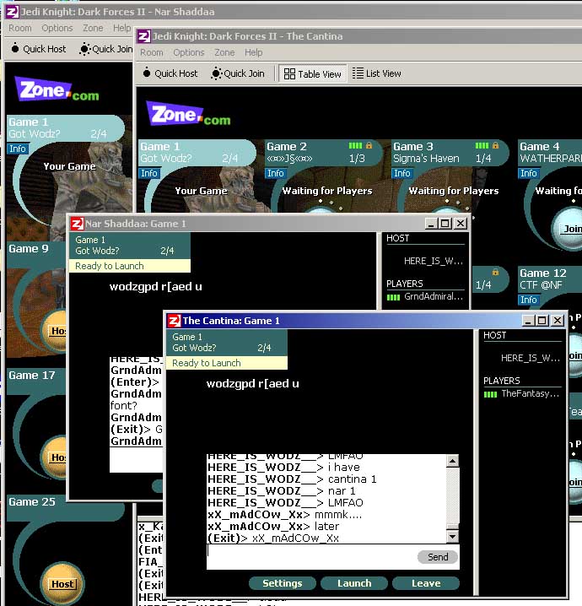
Task: Click the green signal bars on Game 3
Action: click(x=482, y=146)
